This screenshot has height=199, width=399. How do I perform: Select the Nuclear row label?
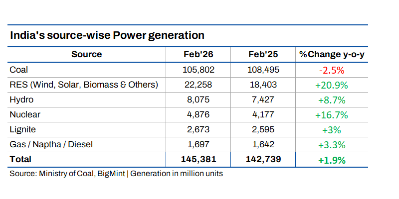pyautogui.click(x=25, y=114)
